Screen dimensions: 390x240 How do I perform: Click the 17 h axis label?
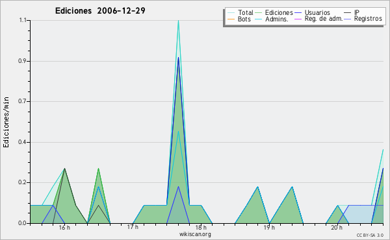133,227
